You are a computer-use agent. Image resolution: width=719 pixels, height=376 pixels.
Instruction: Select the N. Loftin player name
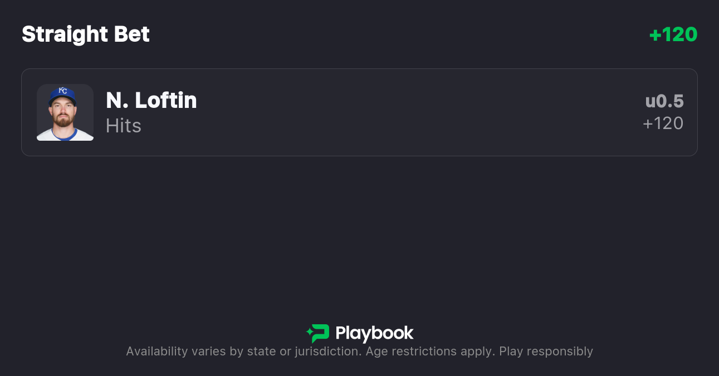point(151,101)
